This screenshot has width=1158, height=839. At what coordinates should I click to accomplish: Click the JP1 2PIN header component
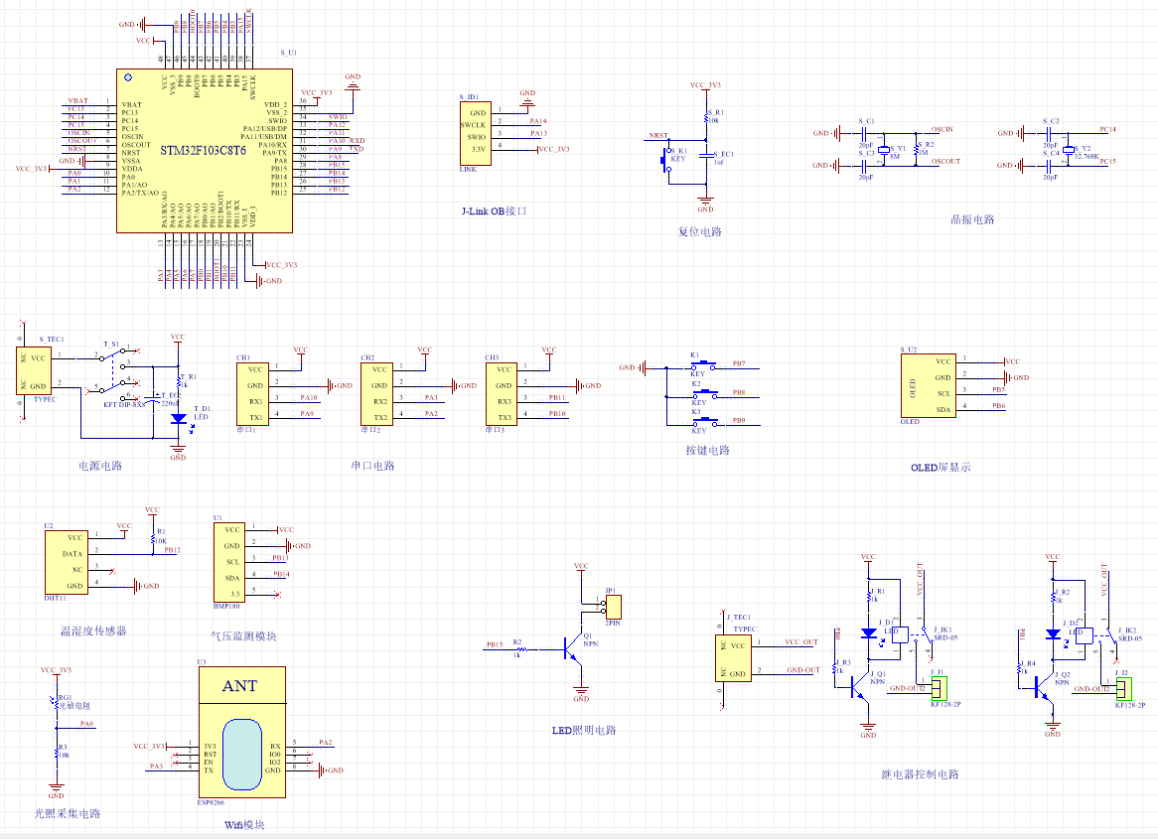point(614,607)
